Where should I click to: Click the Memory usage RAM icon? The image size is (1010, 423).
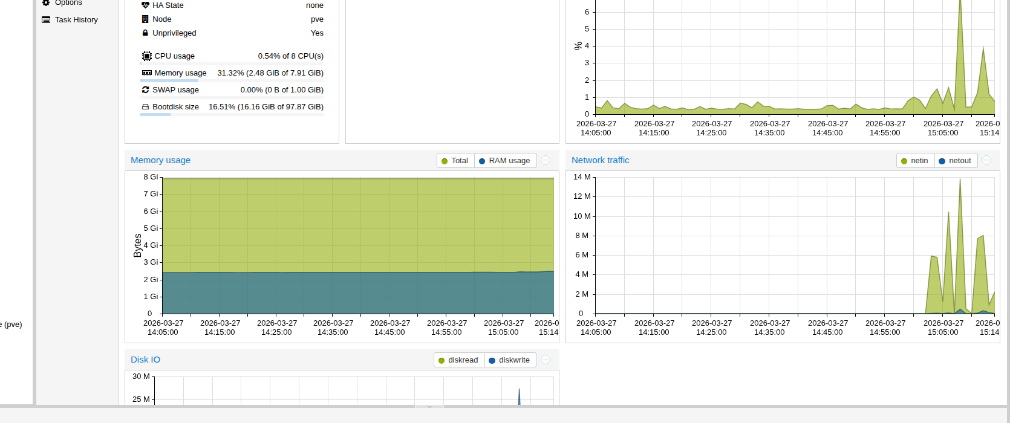[147, 73]
